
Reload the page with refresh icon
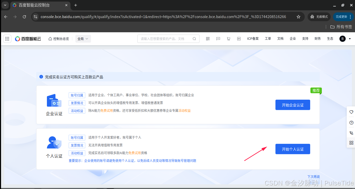point(24,17)
